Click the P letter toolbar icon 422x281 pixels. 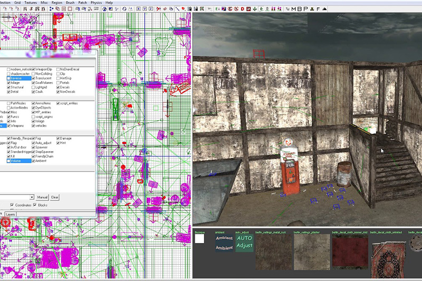tap(306, 9)
